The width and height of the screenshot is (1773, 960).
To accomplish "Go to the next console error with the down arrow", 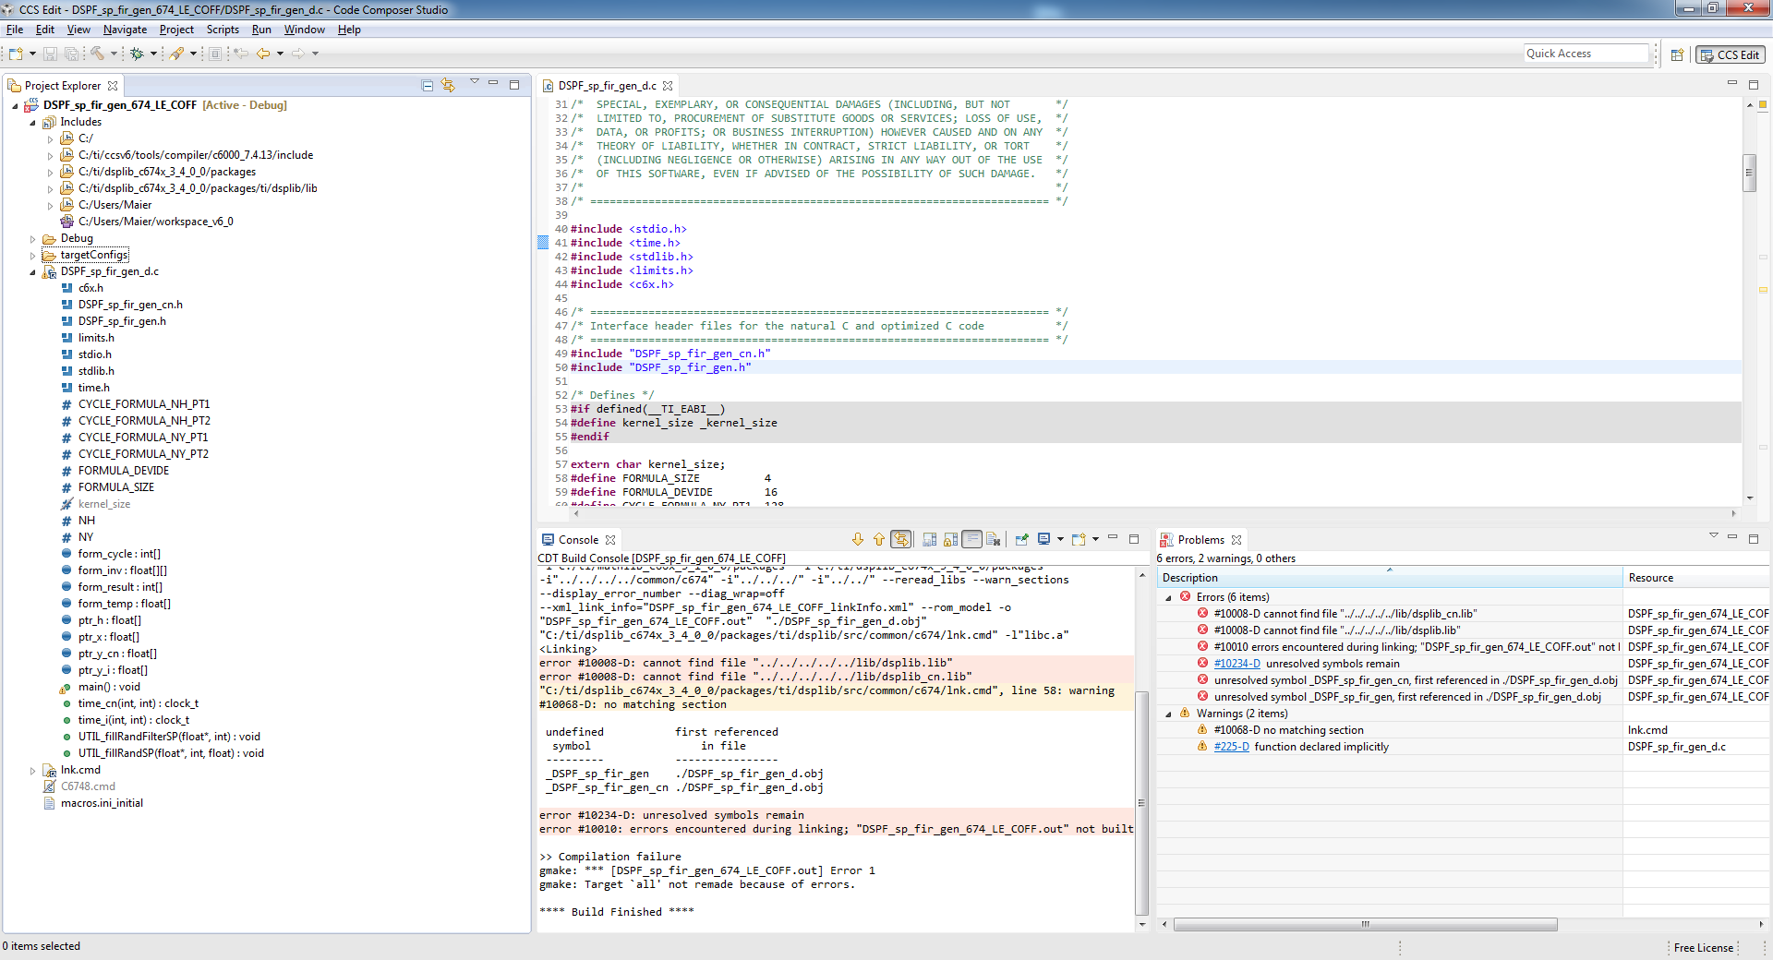I will pyautogui.click(x=857, y=540).
